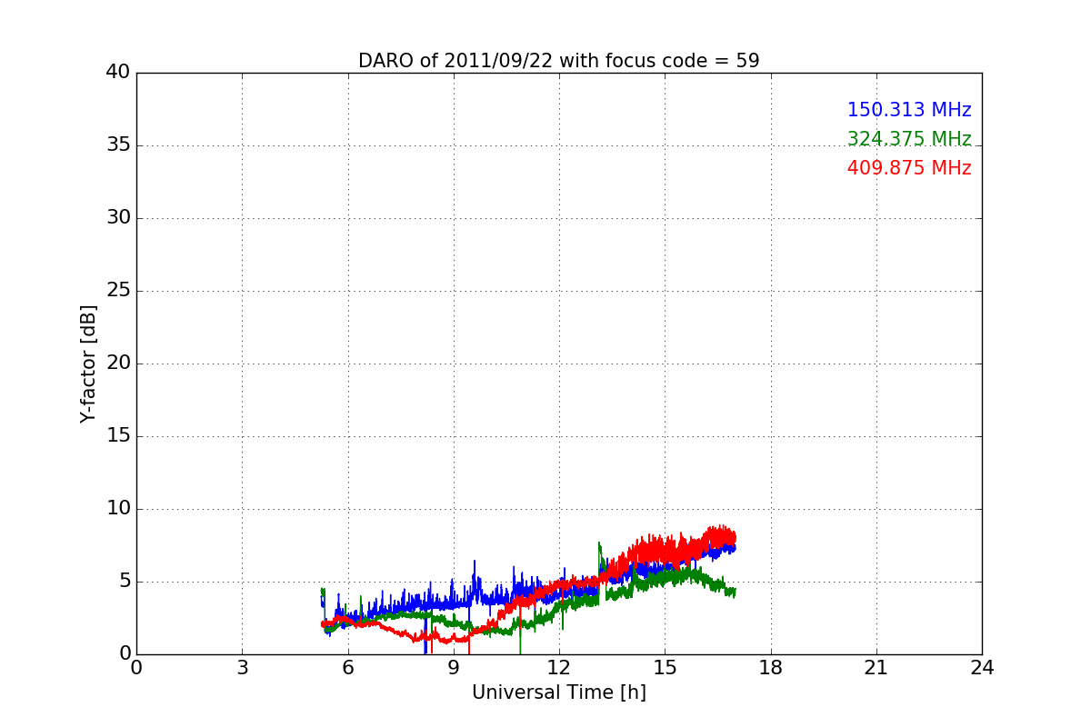Click the y-axis tick label 20
The width and height of the screenshot is (1091, 727).
pos(118,363)
